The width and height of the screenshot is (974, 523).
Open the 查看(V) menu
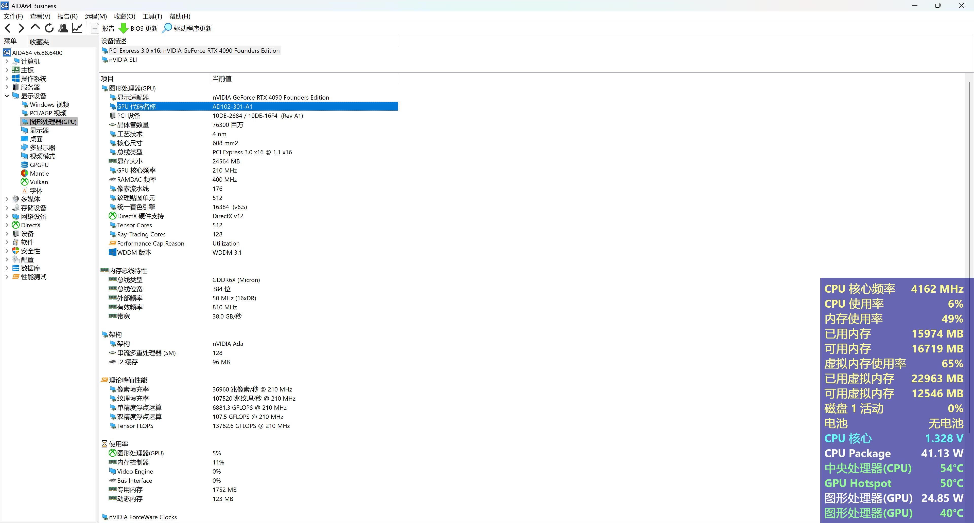click(40, 16)
